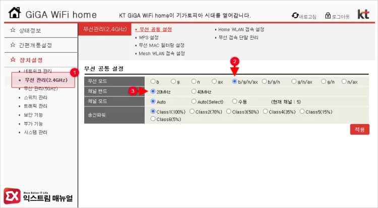Screen dimensions: 378x208
Task: Open the 무선관리(2.4GHz) red tab
Action: (105, 29)
